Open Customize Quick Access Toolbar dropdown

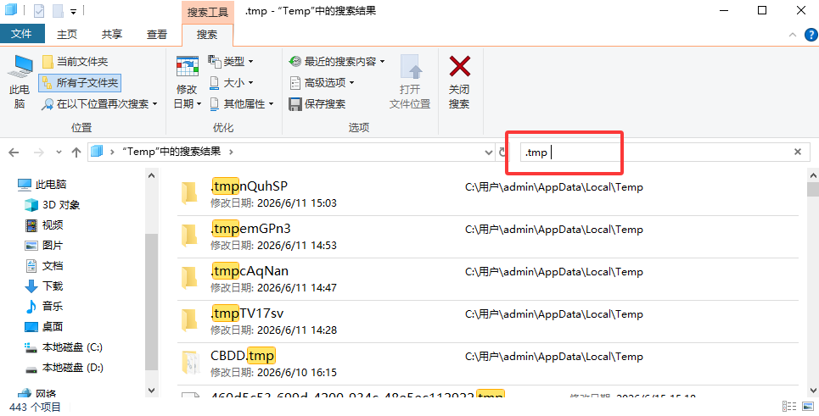tap(74, 11)
